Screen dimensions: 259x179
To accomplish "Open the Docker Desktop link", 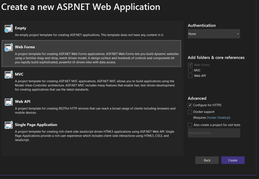I will coord(218,118).
